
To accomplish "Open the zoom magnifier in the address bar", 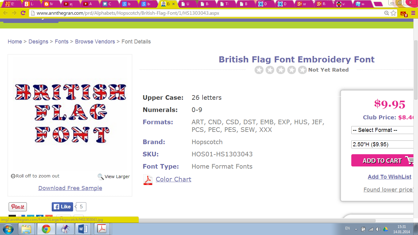I will [387, 13].
